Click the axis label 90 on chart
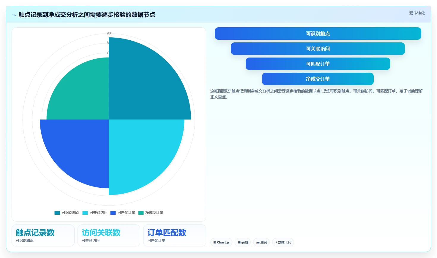The height and width of the screenshot is (258, 437). [109, 33]
